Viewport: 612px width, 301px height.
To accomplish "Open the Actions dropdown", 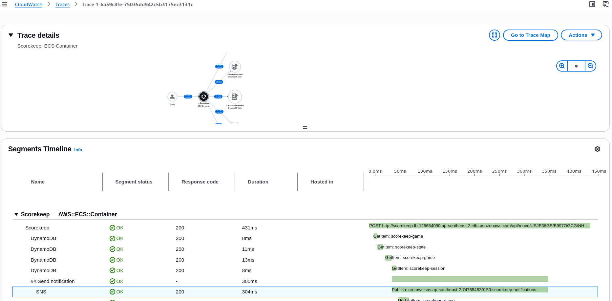I will pyautogui.click(x=581, y=35).
